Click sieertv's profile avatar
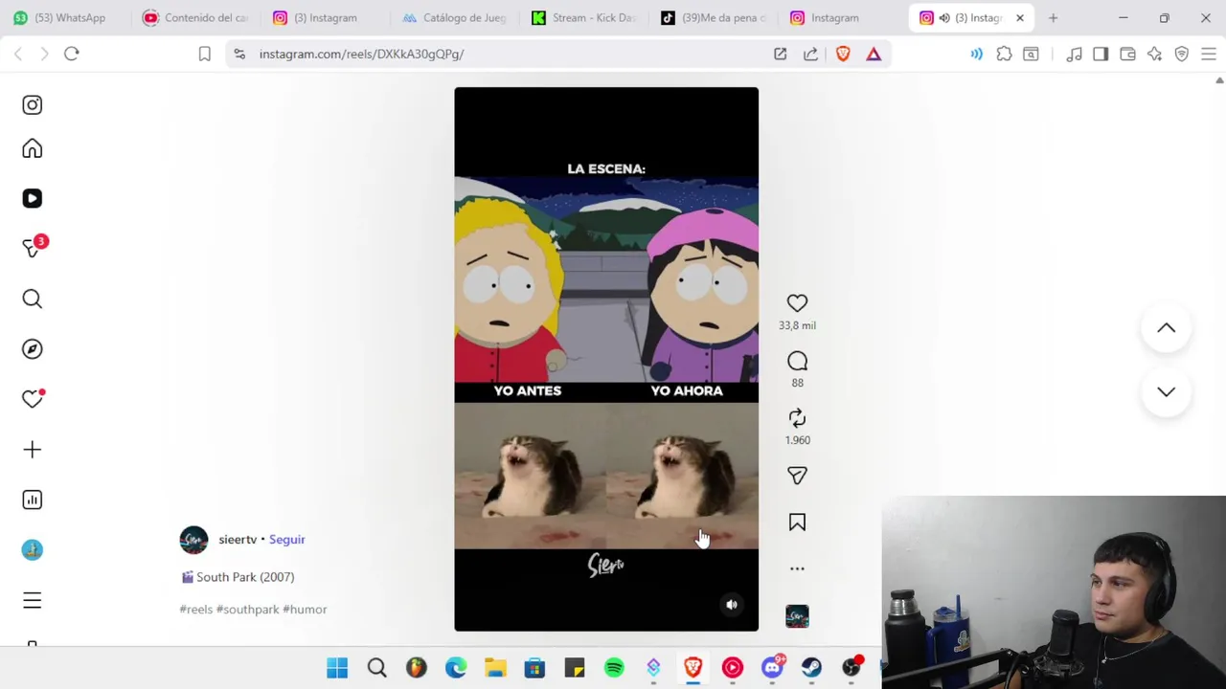 (x=193, y=540)
